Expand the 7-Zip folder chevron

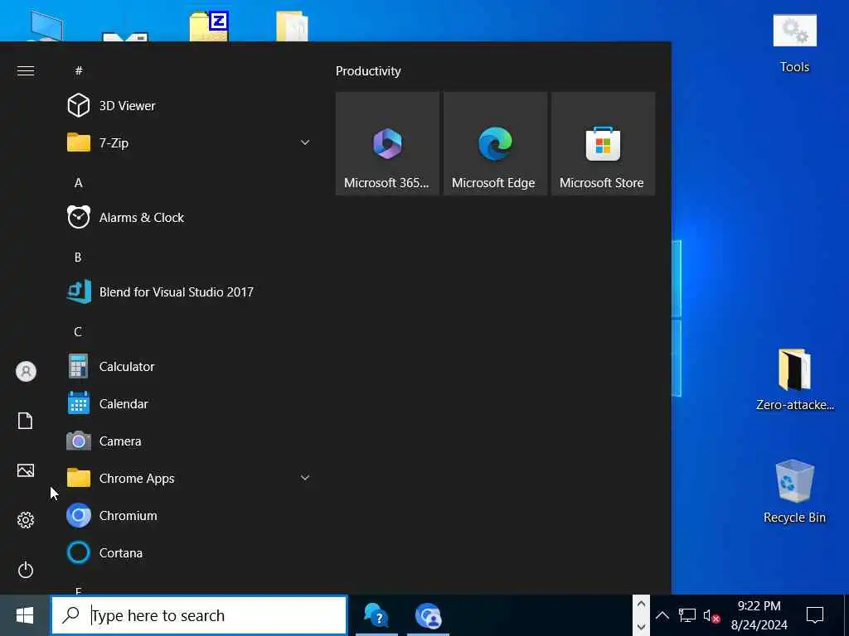point(305,142)
